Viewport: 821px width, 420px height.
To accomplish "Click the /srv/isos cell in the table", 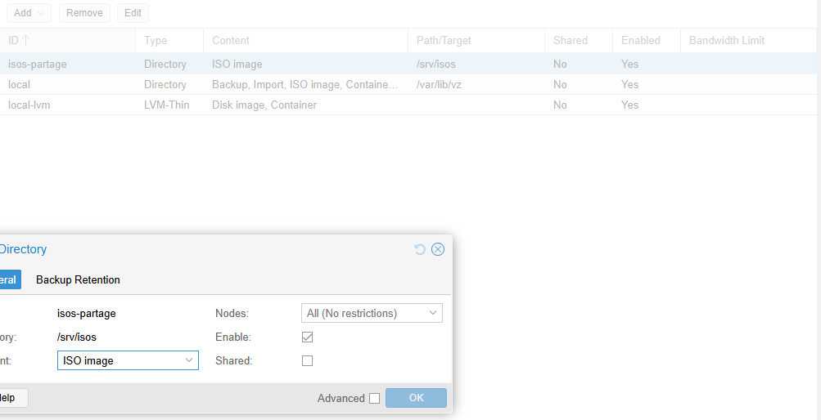I will pyautogui.click(x=435, y=65).
